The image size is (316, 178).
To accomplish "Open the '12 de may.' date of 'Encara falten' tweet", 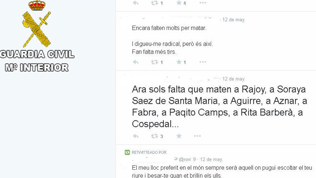I will (234, 20).
